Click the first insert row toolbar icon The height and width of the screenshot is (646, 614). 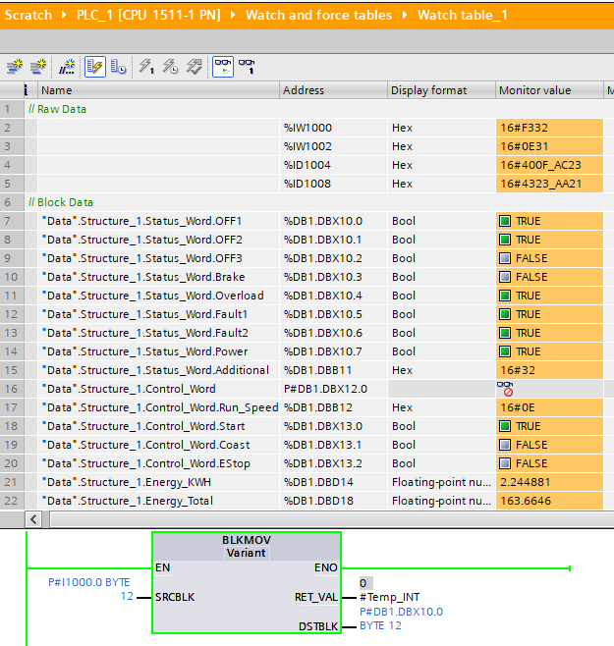(14, 67)
